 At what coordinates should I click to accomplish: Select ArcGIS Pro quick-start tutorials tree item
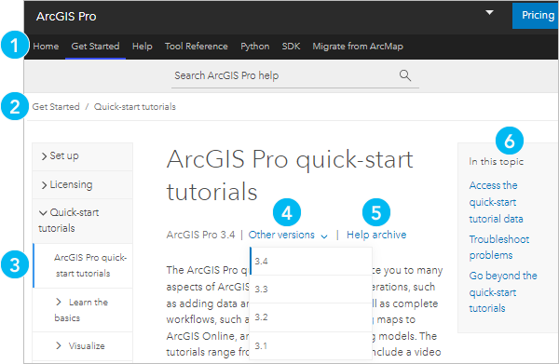click(83, 265)
